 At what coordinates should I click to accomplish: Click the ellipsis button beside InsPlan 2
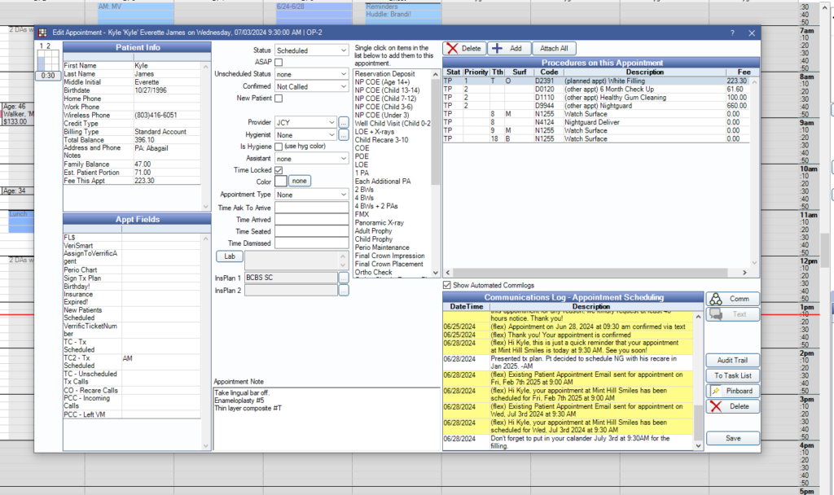[x=344, y=291]
